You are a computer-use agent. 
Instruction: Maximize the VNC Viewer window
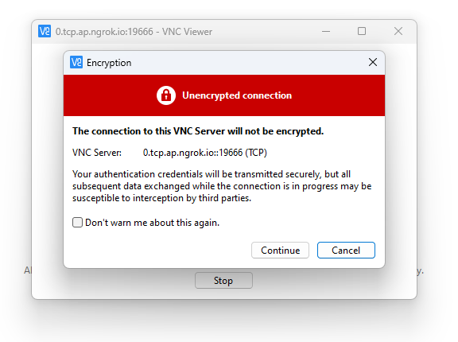point(362,31)
